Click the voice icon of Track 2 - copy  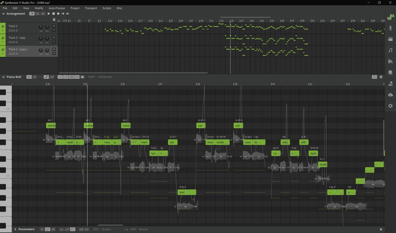[3, 38]
